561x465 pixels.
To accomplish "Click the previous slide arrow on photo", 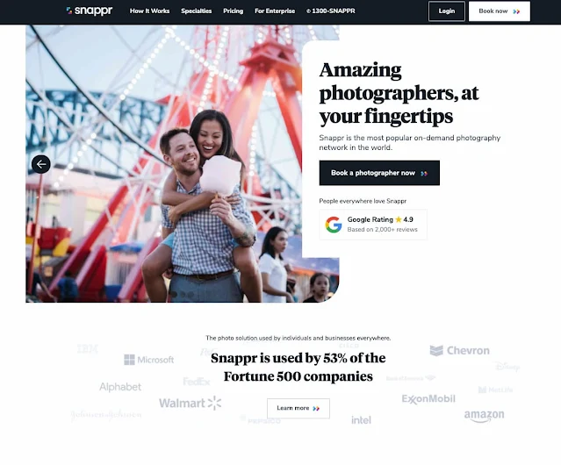I will point(41,164).
